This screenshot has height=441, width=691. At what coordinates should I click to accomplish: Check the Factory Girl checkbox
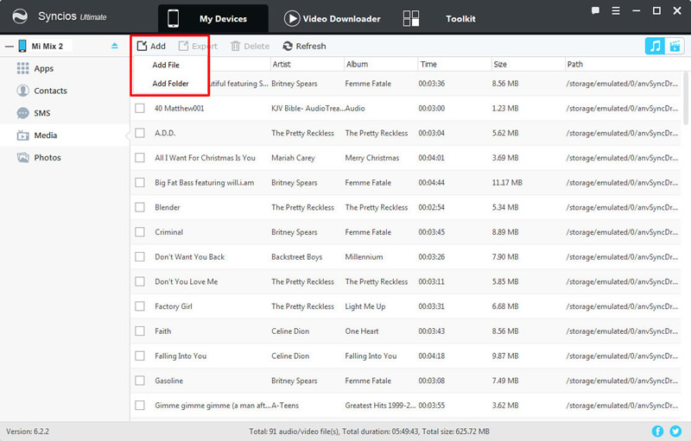[x=140, y=306]
